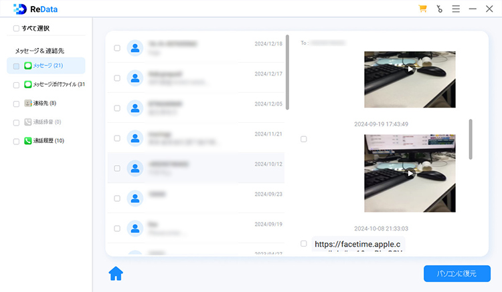
Task: Click avatar of the 2024/12/18 conversation
Action: pos(136,48)
